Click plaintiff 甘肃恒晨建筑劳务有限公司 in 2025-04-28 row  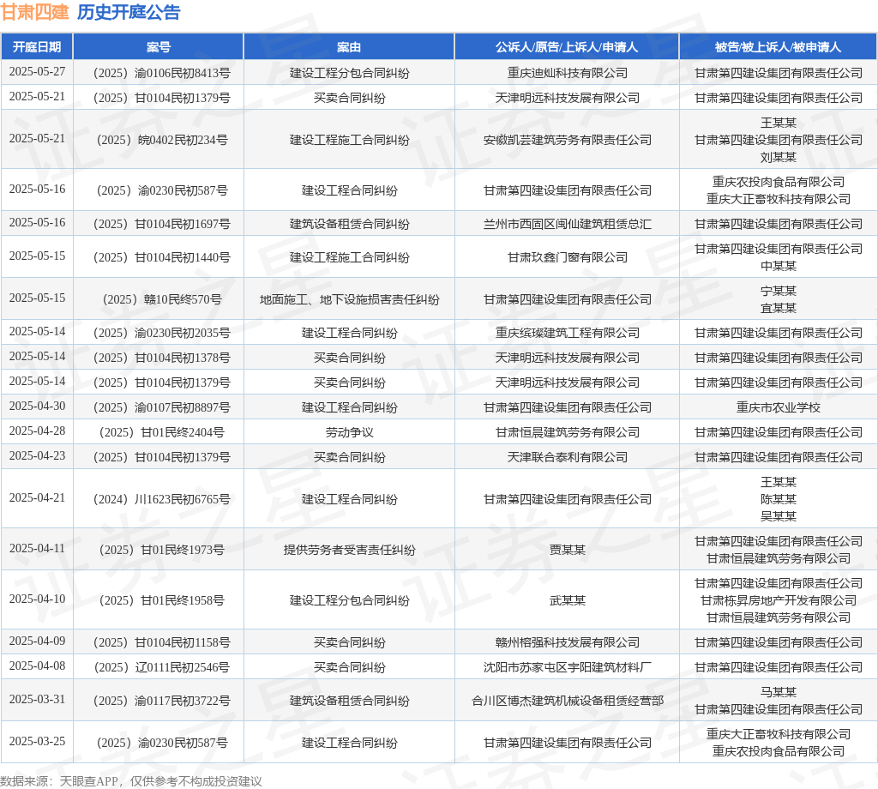[x=567, y=432]
